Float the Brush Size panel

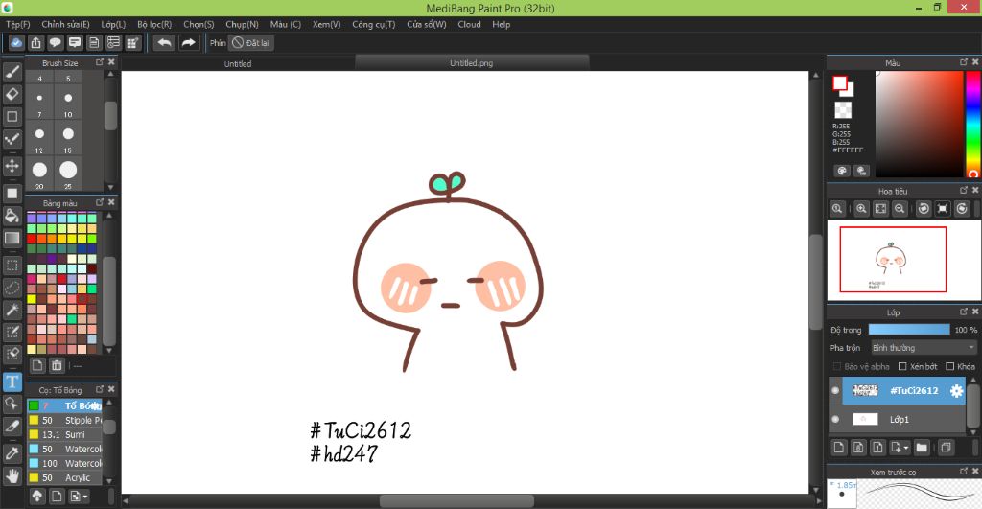[100, 62]
